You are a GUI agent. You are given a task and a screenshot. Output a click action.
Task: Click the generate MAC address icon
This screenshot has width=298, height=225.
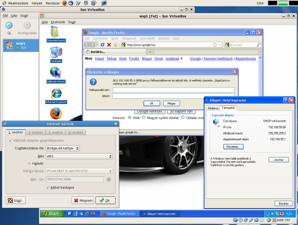click(x=109, y=179)
